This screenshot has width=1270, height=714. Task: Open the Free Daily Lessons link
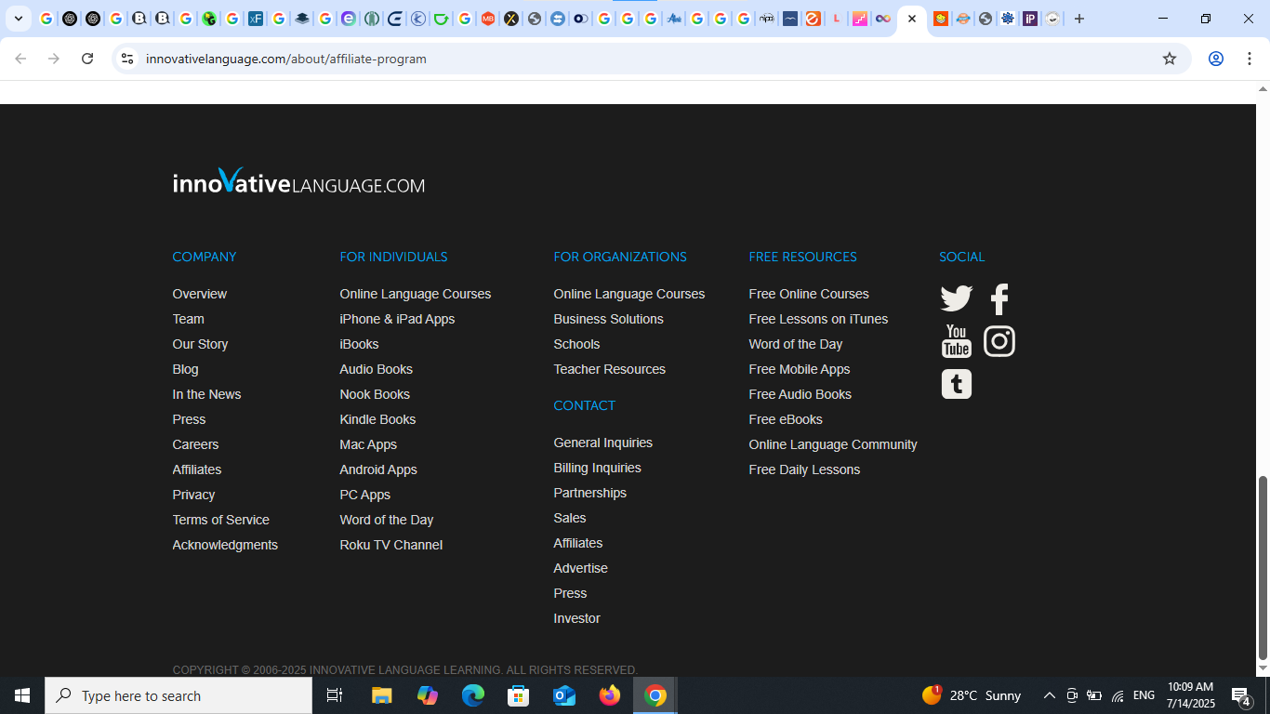click(x=804, y=469)
